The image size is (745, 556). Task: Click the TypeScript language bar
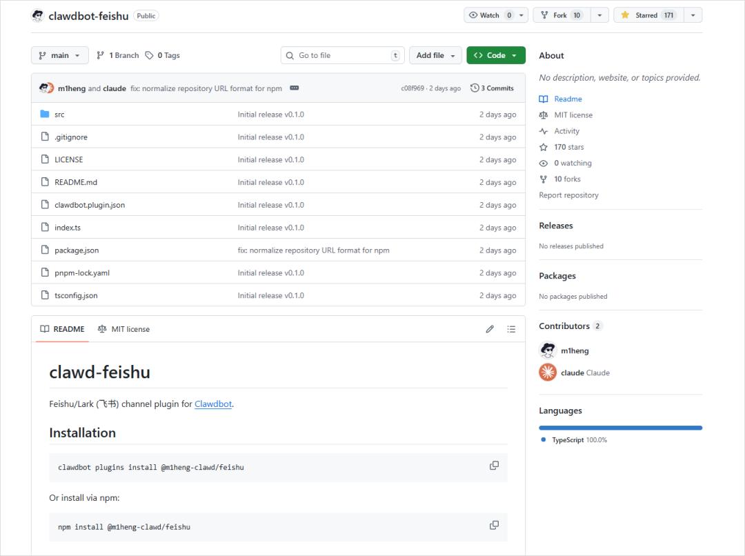[620, 428]
